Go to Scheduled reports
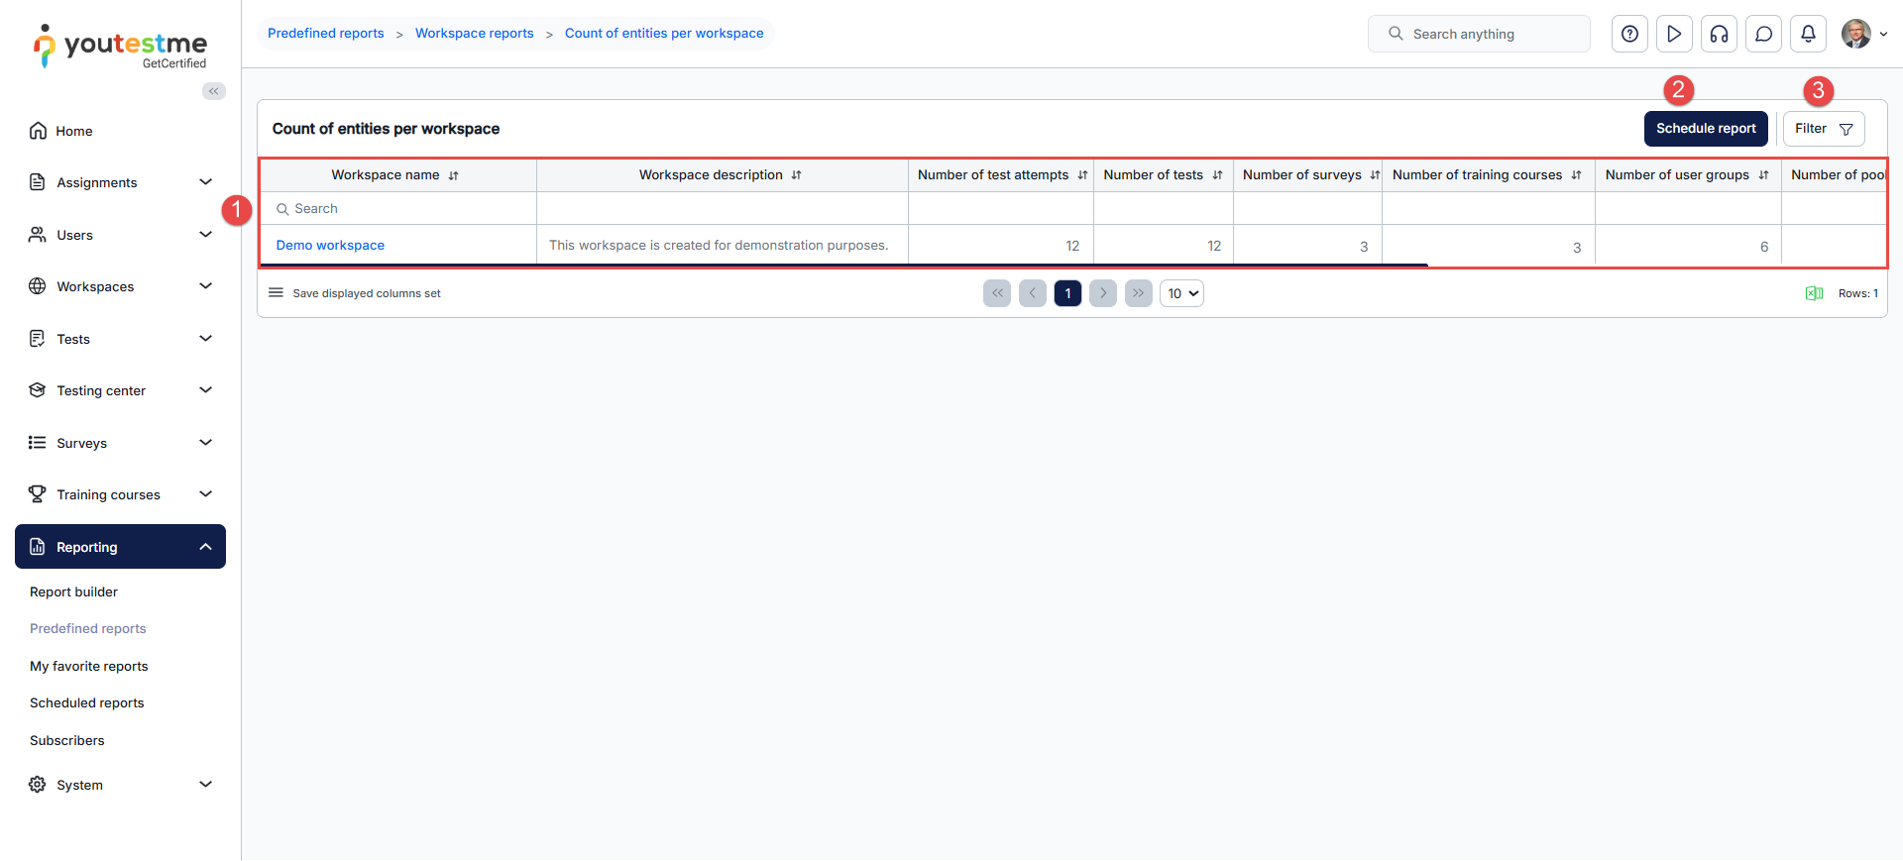Screen dimensions: 1903x861 click(87, 703)
